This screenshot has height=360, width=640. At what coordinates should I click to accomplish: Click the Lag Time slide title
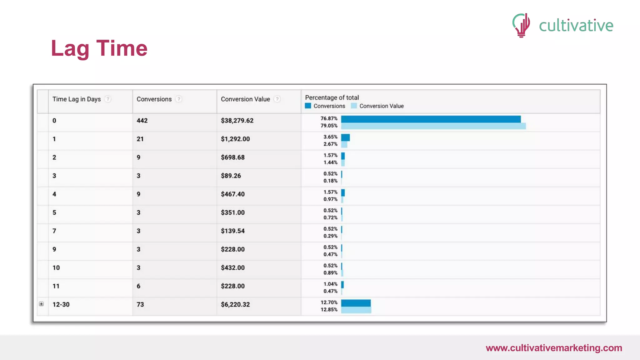(x=99, y=48)
